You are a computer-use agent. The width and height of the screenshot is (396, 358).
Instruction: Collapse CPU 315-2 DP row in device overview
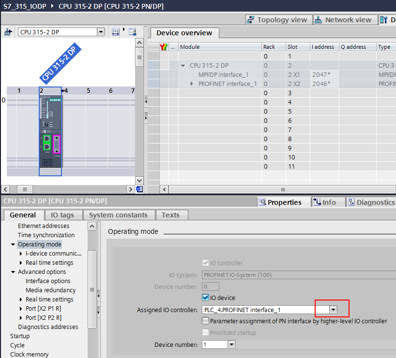183,66
